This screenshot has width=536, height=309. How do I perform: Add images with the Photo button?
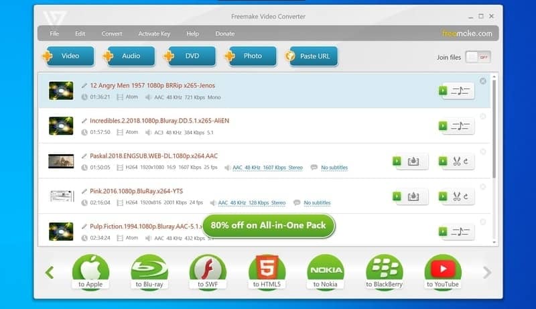coord(251,56)
